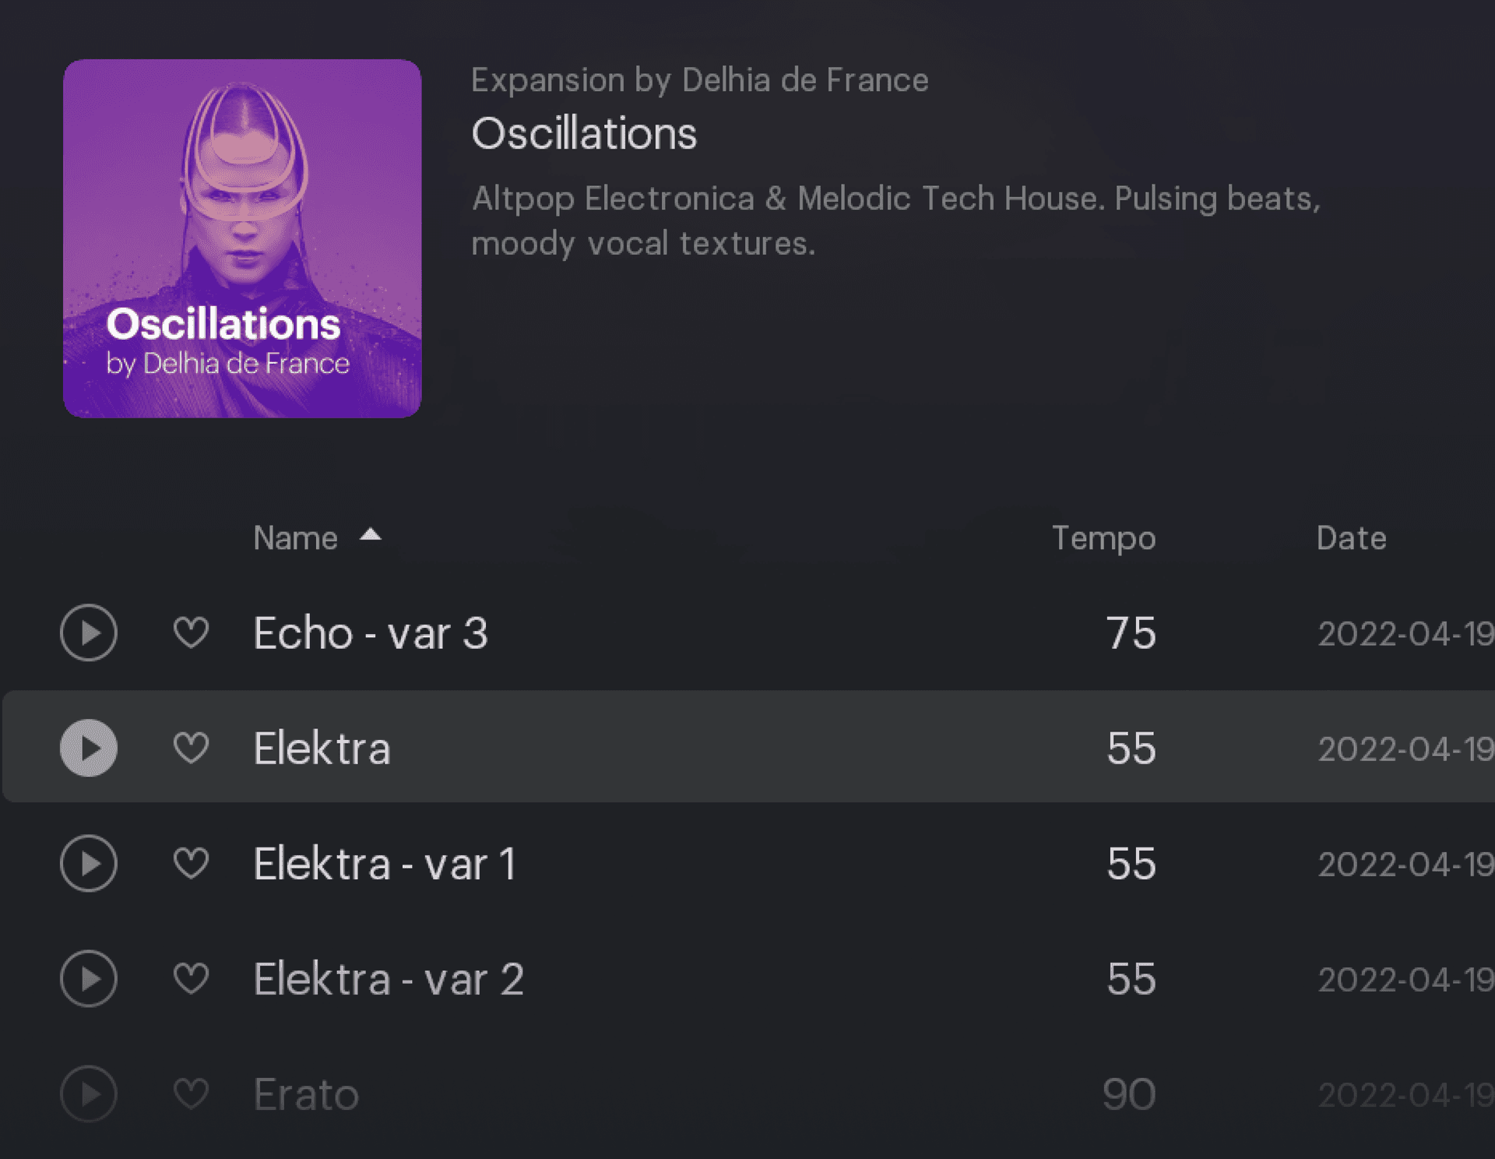Sort the list by the Date column
Image resolution: width=1495 pixels, height=1159 pixels.
point(1351,538)
